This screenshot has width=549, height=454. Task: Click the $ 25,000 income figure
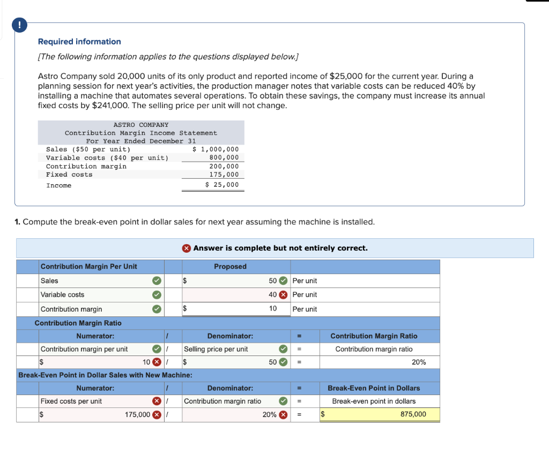[222, 185]
